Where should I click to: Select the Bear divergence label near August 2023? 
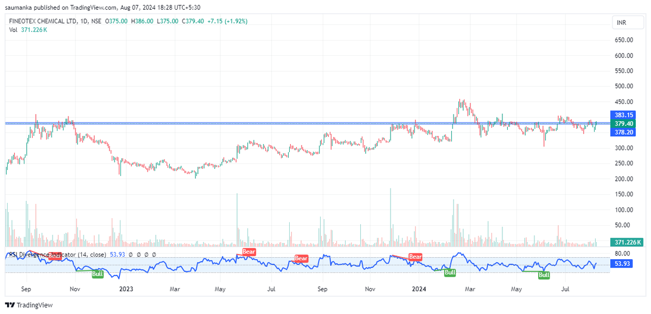[301, 259]
